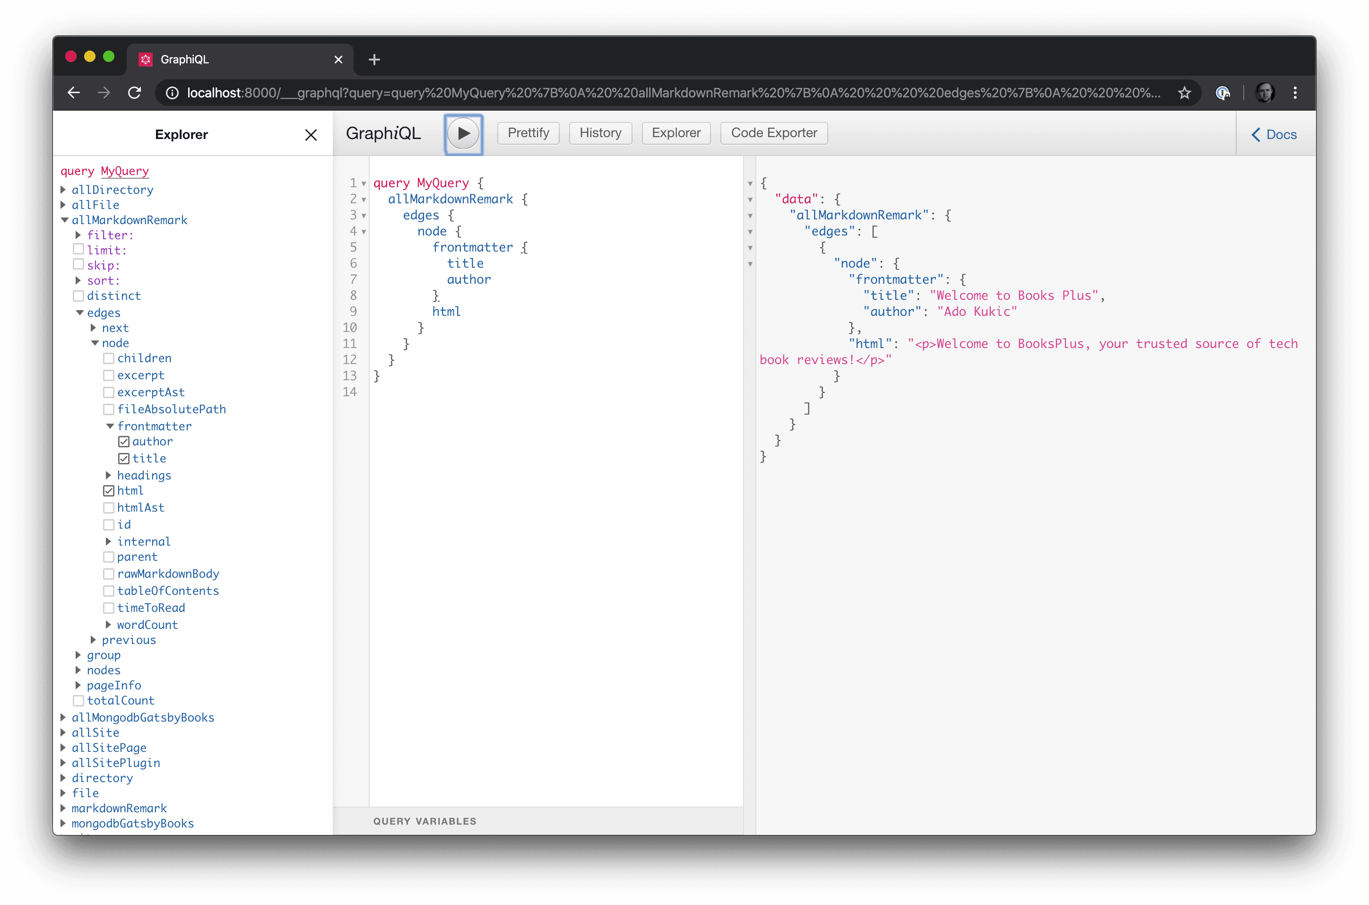Expand the allDirectory tree node

(x=63, y=189)
